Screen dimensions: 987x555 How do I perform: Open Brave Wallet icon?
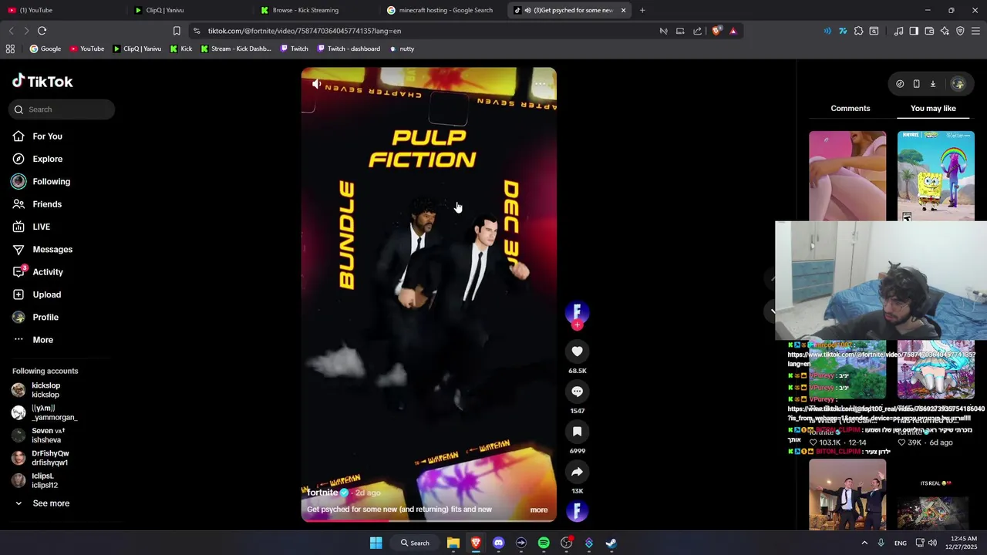point(929,31)
